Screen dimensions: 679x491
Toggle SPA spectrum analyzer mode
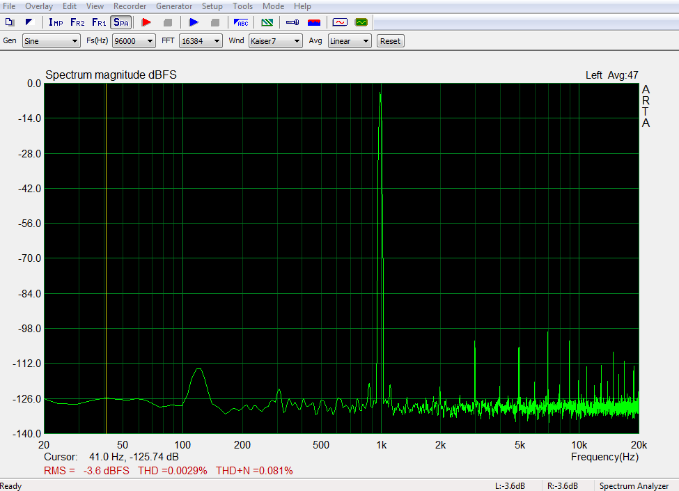pos(120,22)
